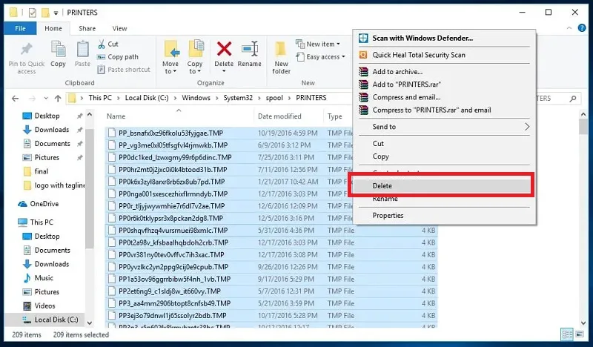
Task: Open the Delete dropdown arrow in ribbon
Action: pyautogui.click(x=224, y=71)
